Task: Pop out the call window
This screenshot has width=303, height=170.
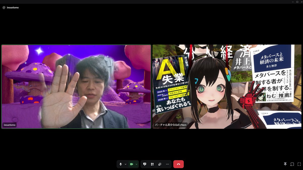Action: 292,164
